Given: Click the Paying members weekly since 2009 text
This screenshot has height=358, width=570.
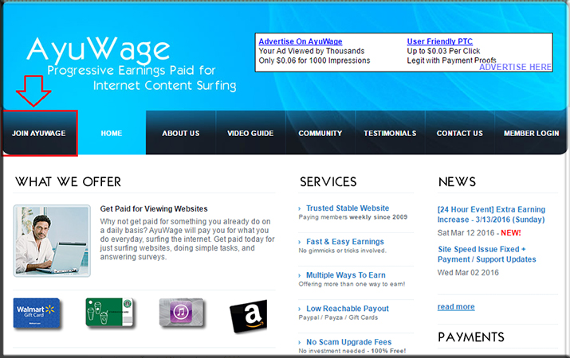Looking at the screenshot, I should click(x=353, y=217).
